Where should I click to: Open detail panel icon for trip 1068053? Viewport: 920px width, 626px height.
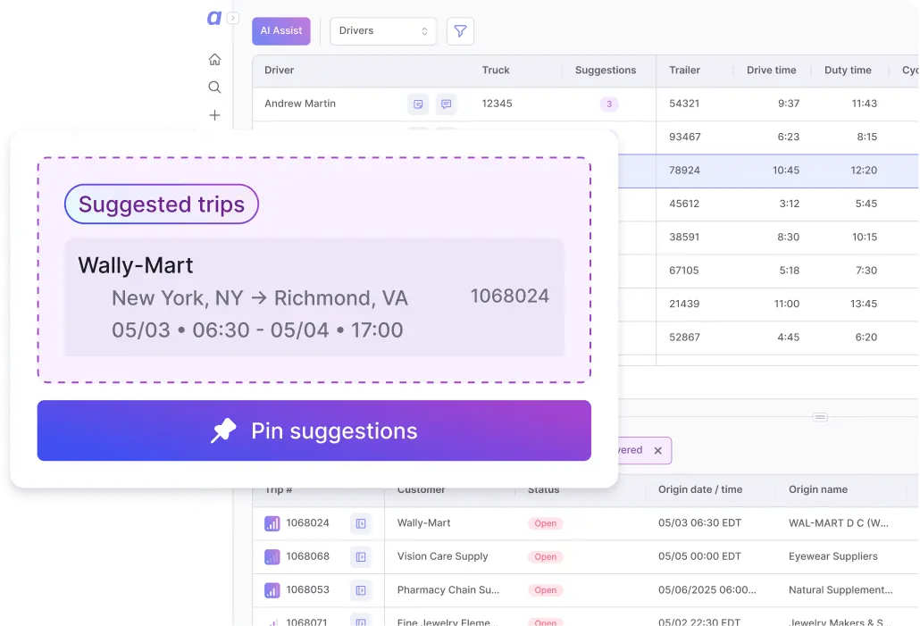pyautogui.click(x=361, y=590)
